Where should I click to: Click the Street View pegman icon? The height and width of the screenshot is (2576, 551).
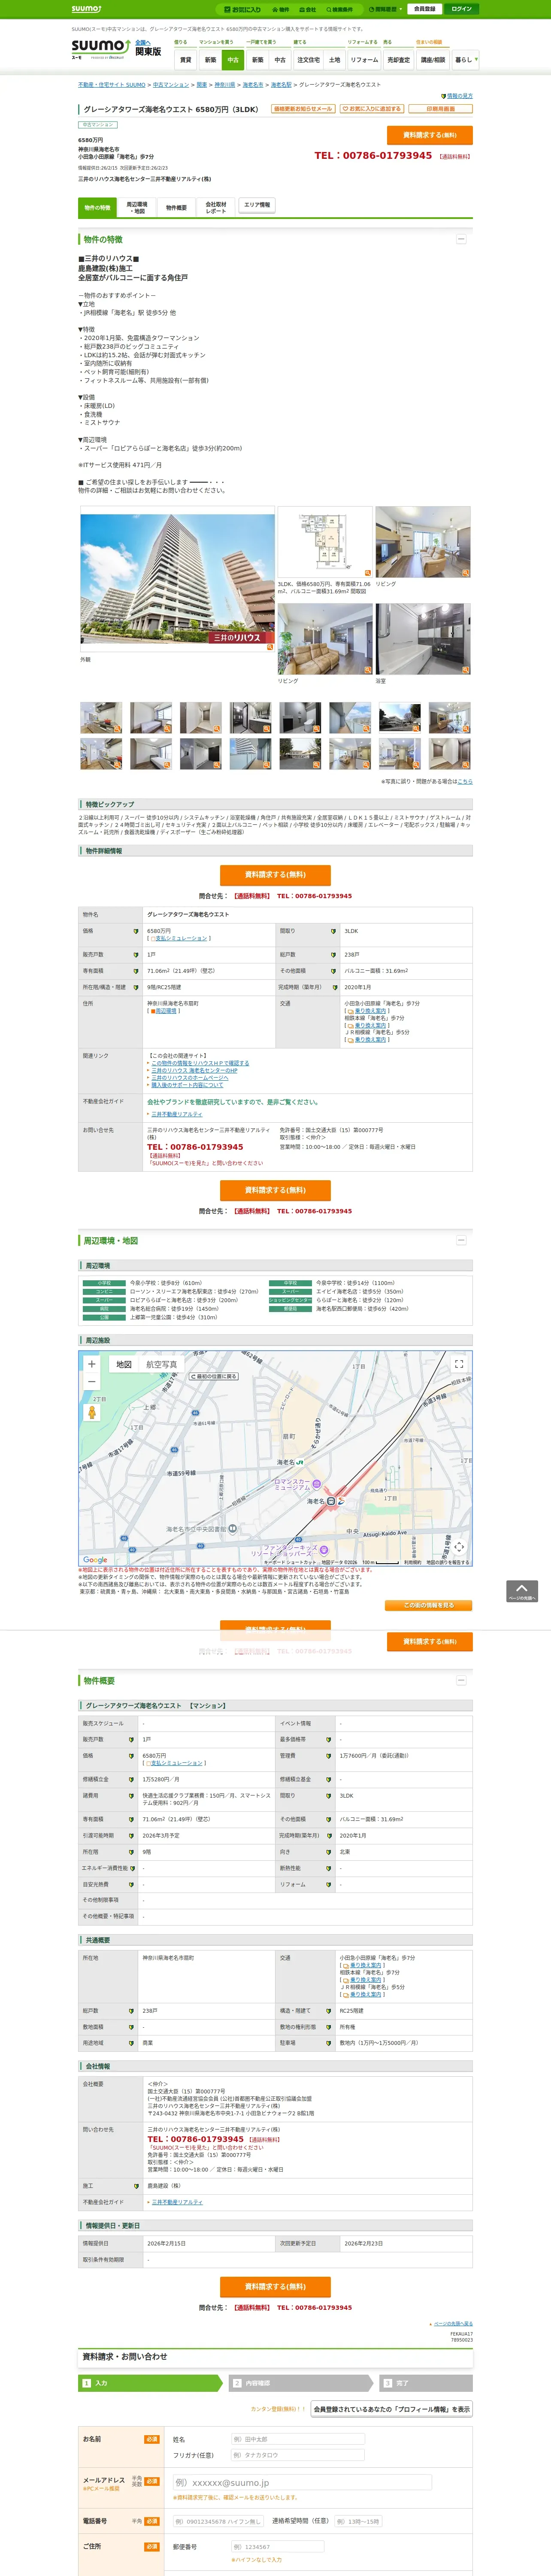click(92, 1412)
